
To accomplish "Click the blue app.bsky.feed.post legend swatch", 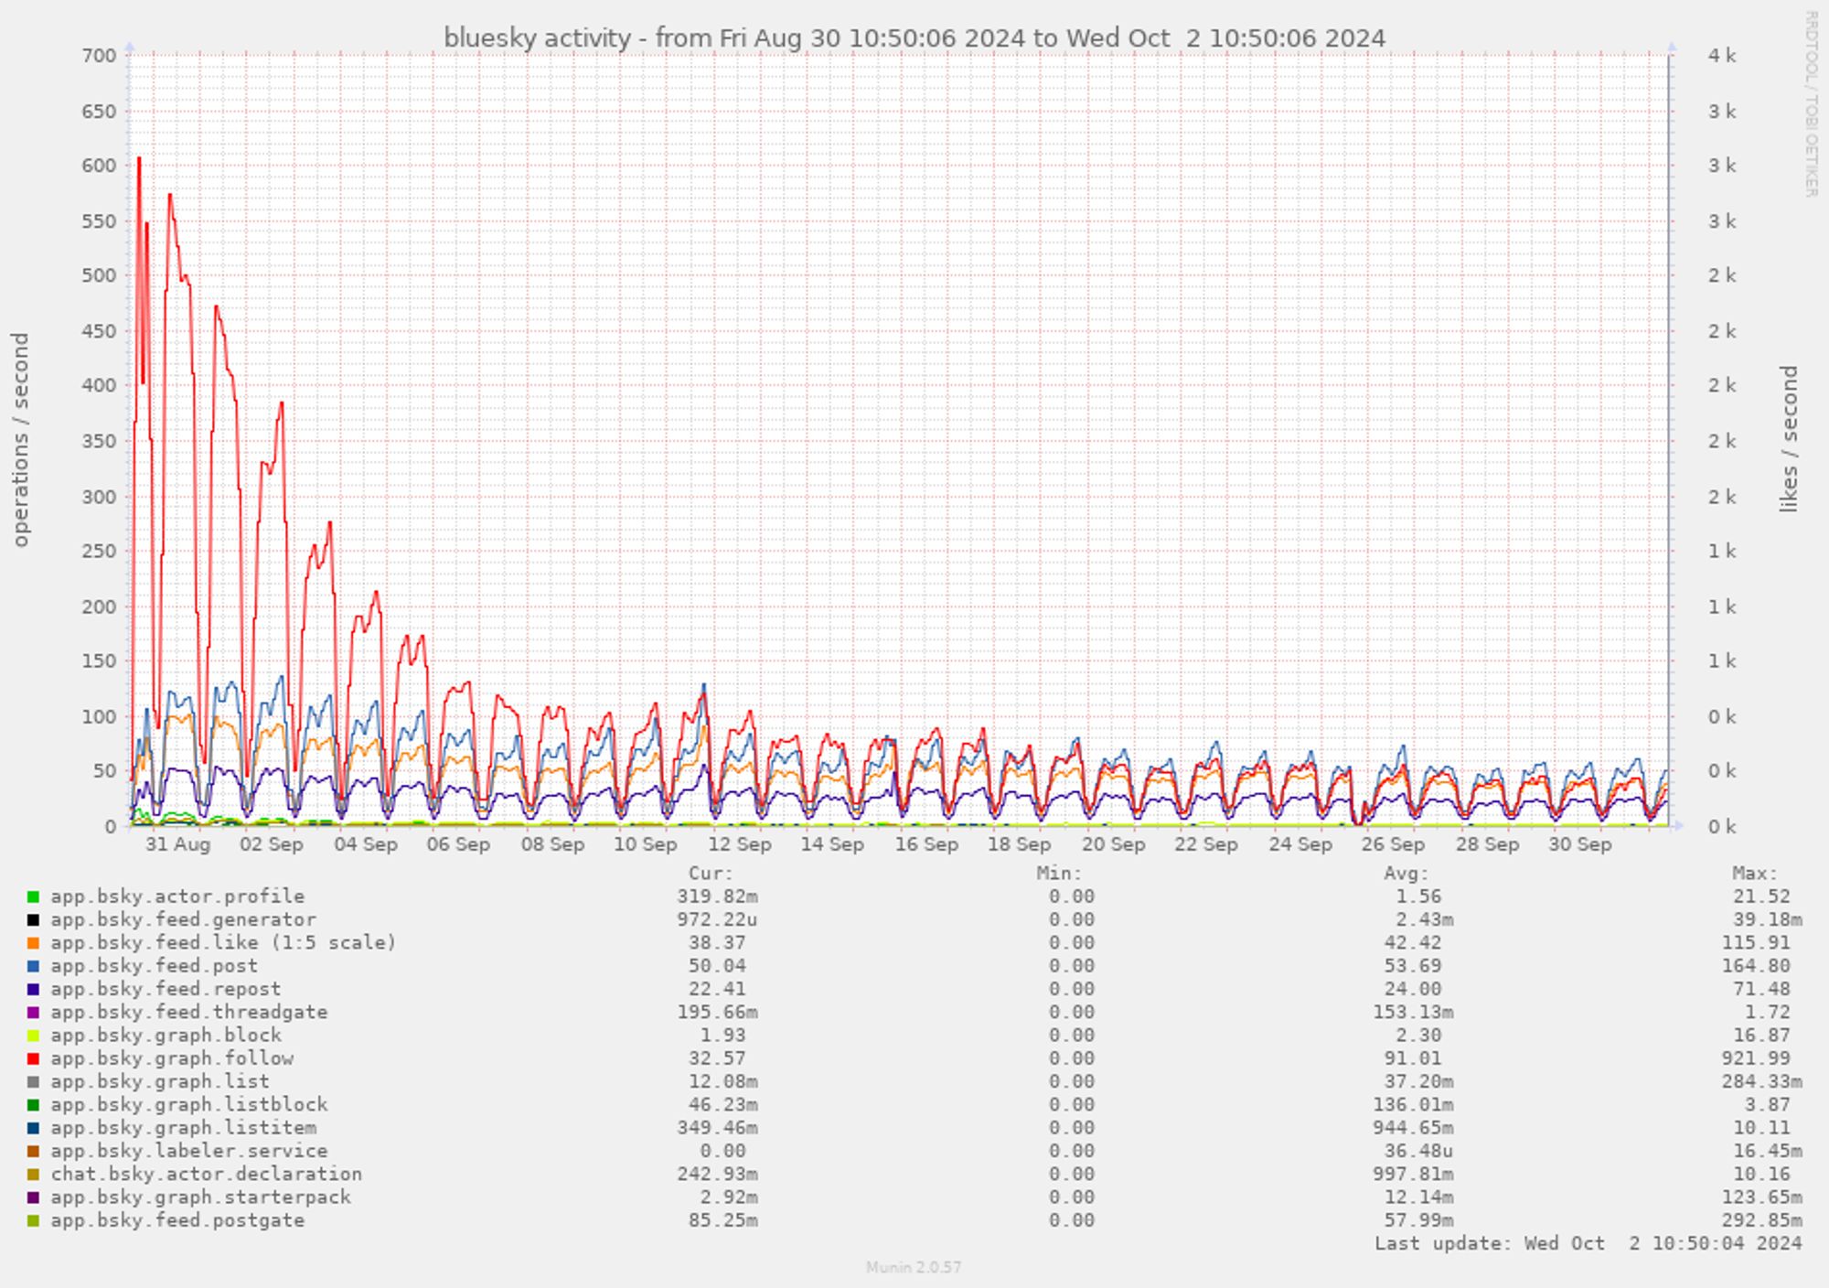I will (33, 967).
